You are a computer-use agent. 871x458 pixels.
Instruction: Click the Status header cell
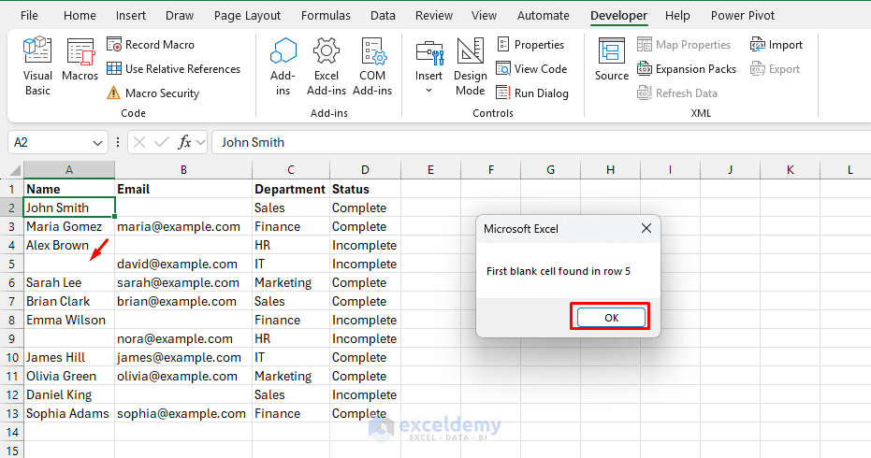coord(365,190)
